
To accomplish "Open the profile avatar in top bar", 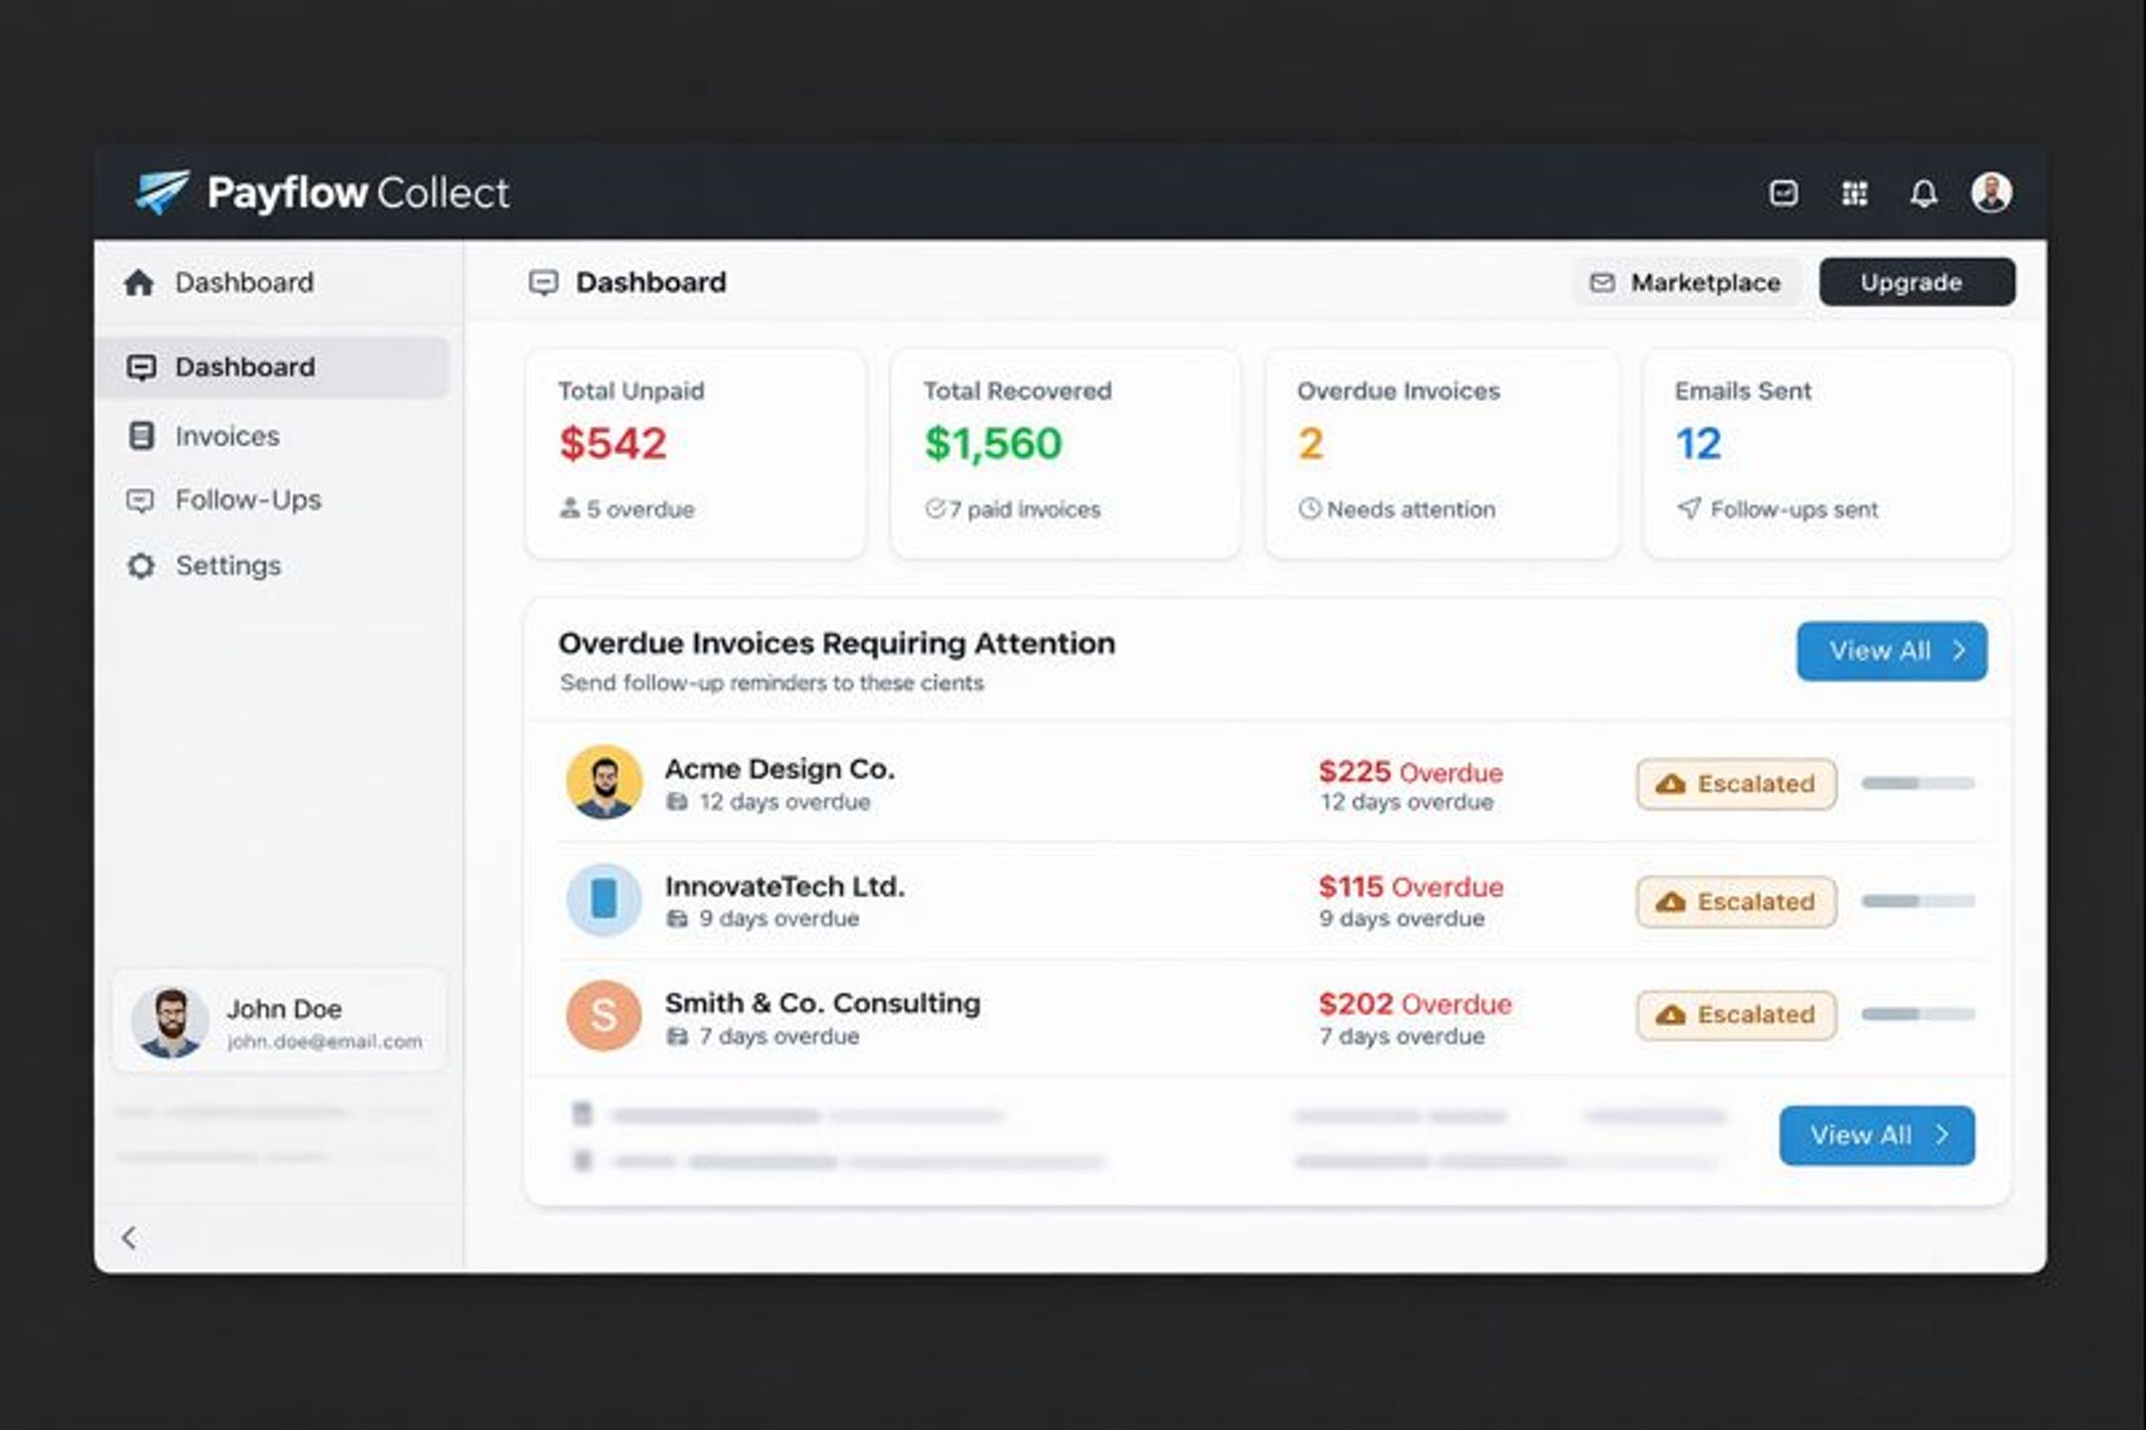I will click(x=1991, y=193).
